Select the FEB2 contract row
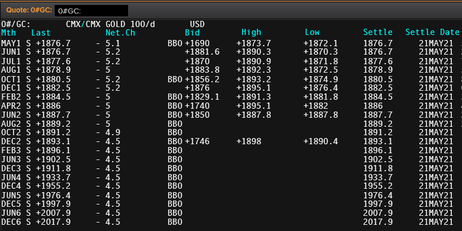The image size is (462, 231). pyautogui.click(x=10, y=96)
